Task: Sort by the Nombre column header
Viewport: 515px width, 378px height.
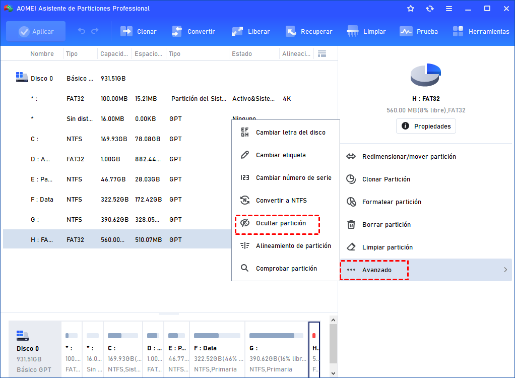Action: (x=42, y=54)
